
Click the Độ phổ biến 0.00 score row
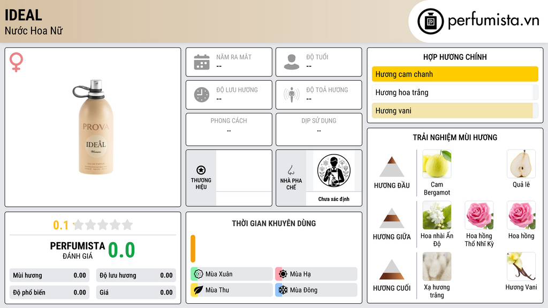(50, 292)
